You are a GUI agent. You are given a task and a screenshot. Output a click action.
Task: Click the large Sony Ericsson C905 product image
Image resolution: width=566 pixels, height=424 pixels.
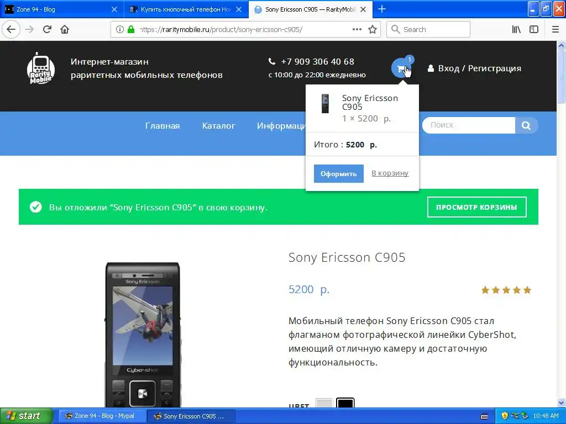(143, 335)
